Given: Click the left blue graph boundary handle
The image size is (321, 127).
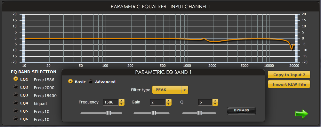Looking at the screenshot, I should point(23,38).
